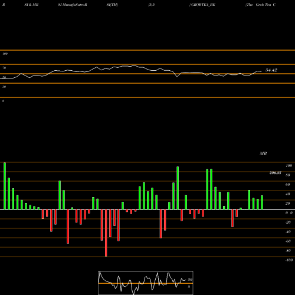Click the white RSI line end near 54.42

(x=261, y=71)
